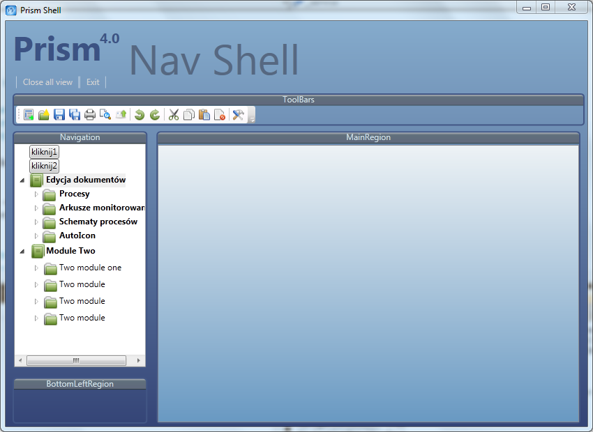Collapse the Edycja dokumentów tree node

click(22, 180)
